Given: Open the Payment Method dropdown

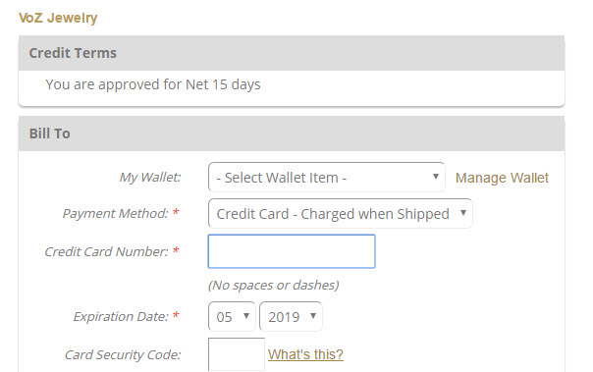Looking at the screenshot, I should pos(340,213).
